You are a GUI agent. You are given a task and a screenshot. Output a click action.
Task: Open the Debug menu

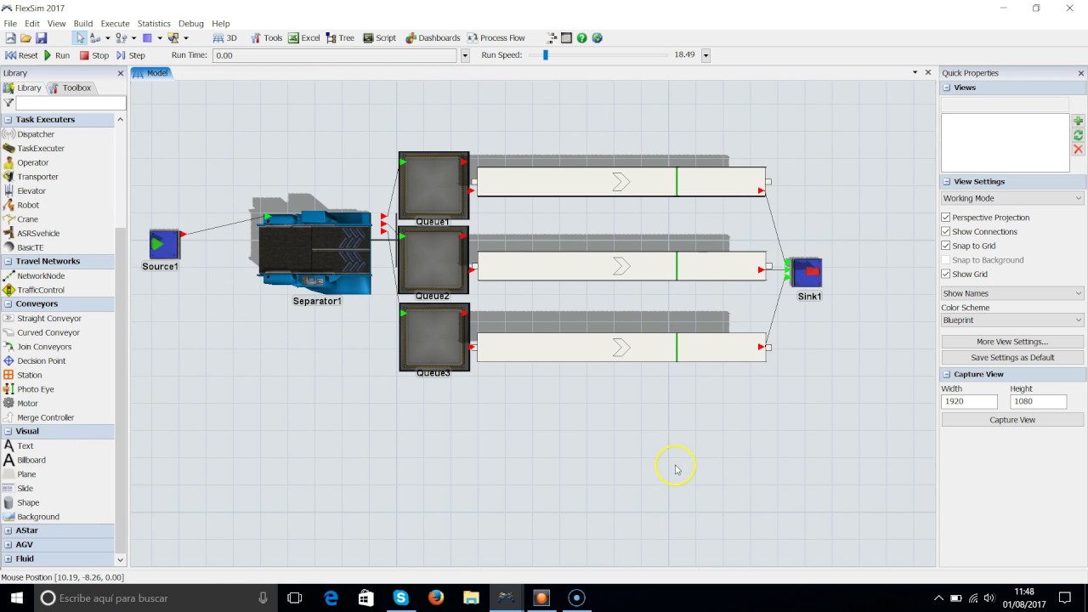point(191,24)
